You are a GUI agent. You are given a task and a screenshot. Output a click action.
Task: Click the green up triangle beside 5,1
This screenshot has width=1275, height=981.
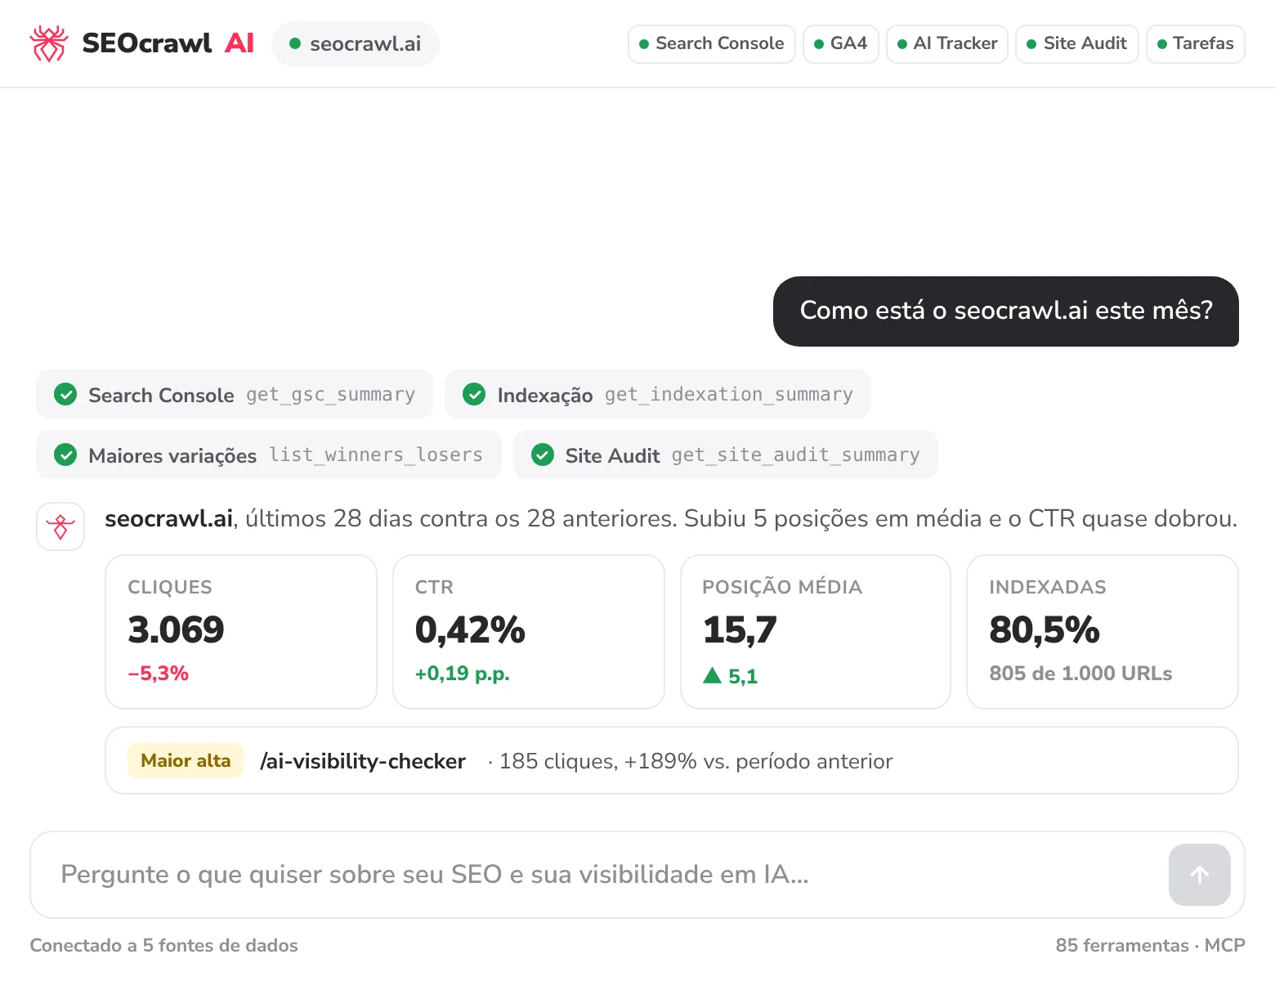(712, 675)
